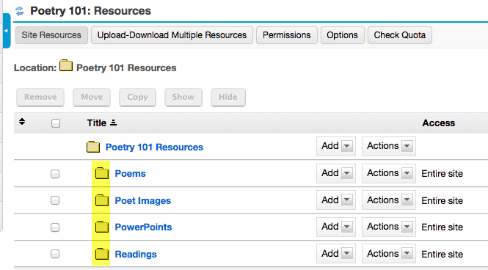The image size is (488, 270).
Task: Open the Add dropdown for Poetry 101 Resources
Action: coord(336,146)
